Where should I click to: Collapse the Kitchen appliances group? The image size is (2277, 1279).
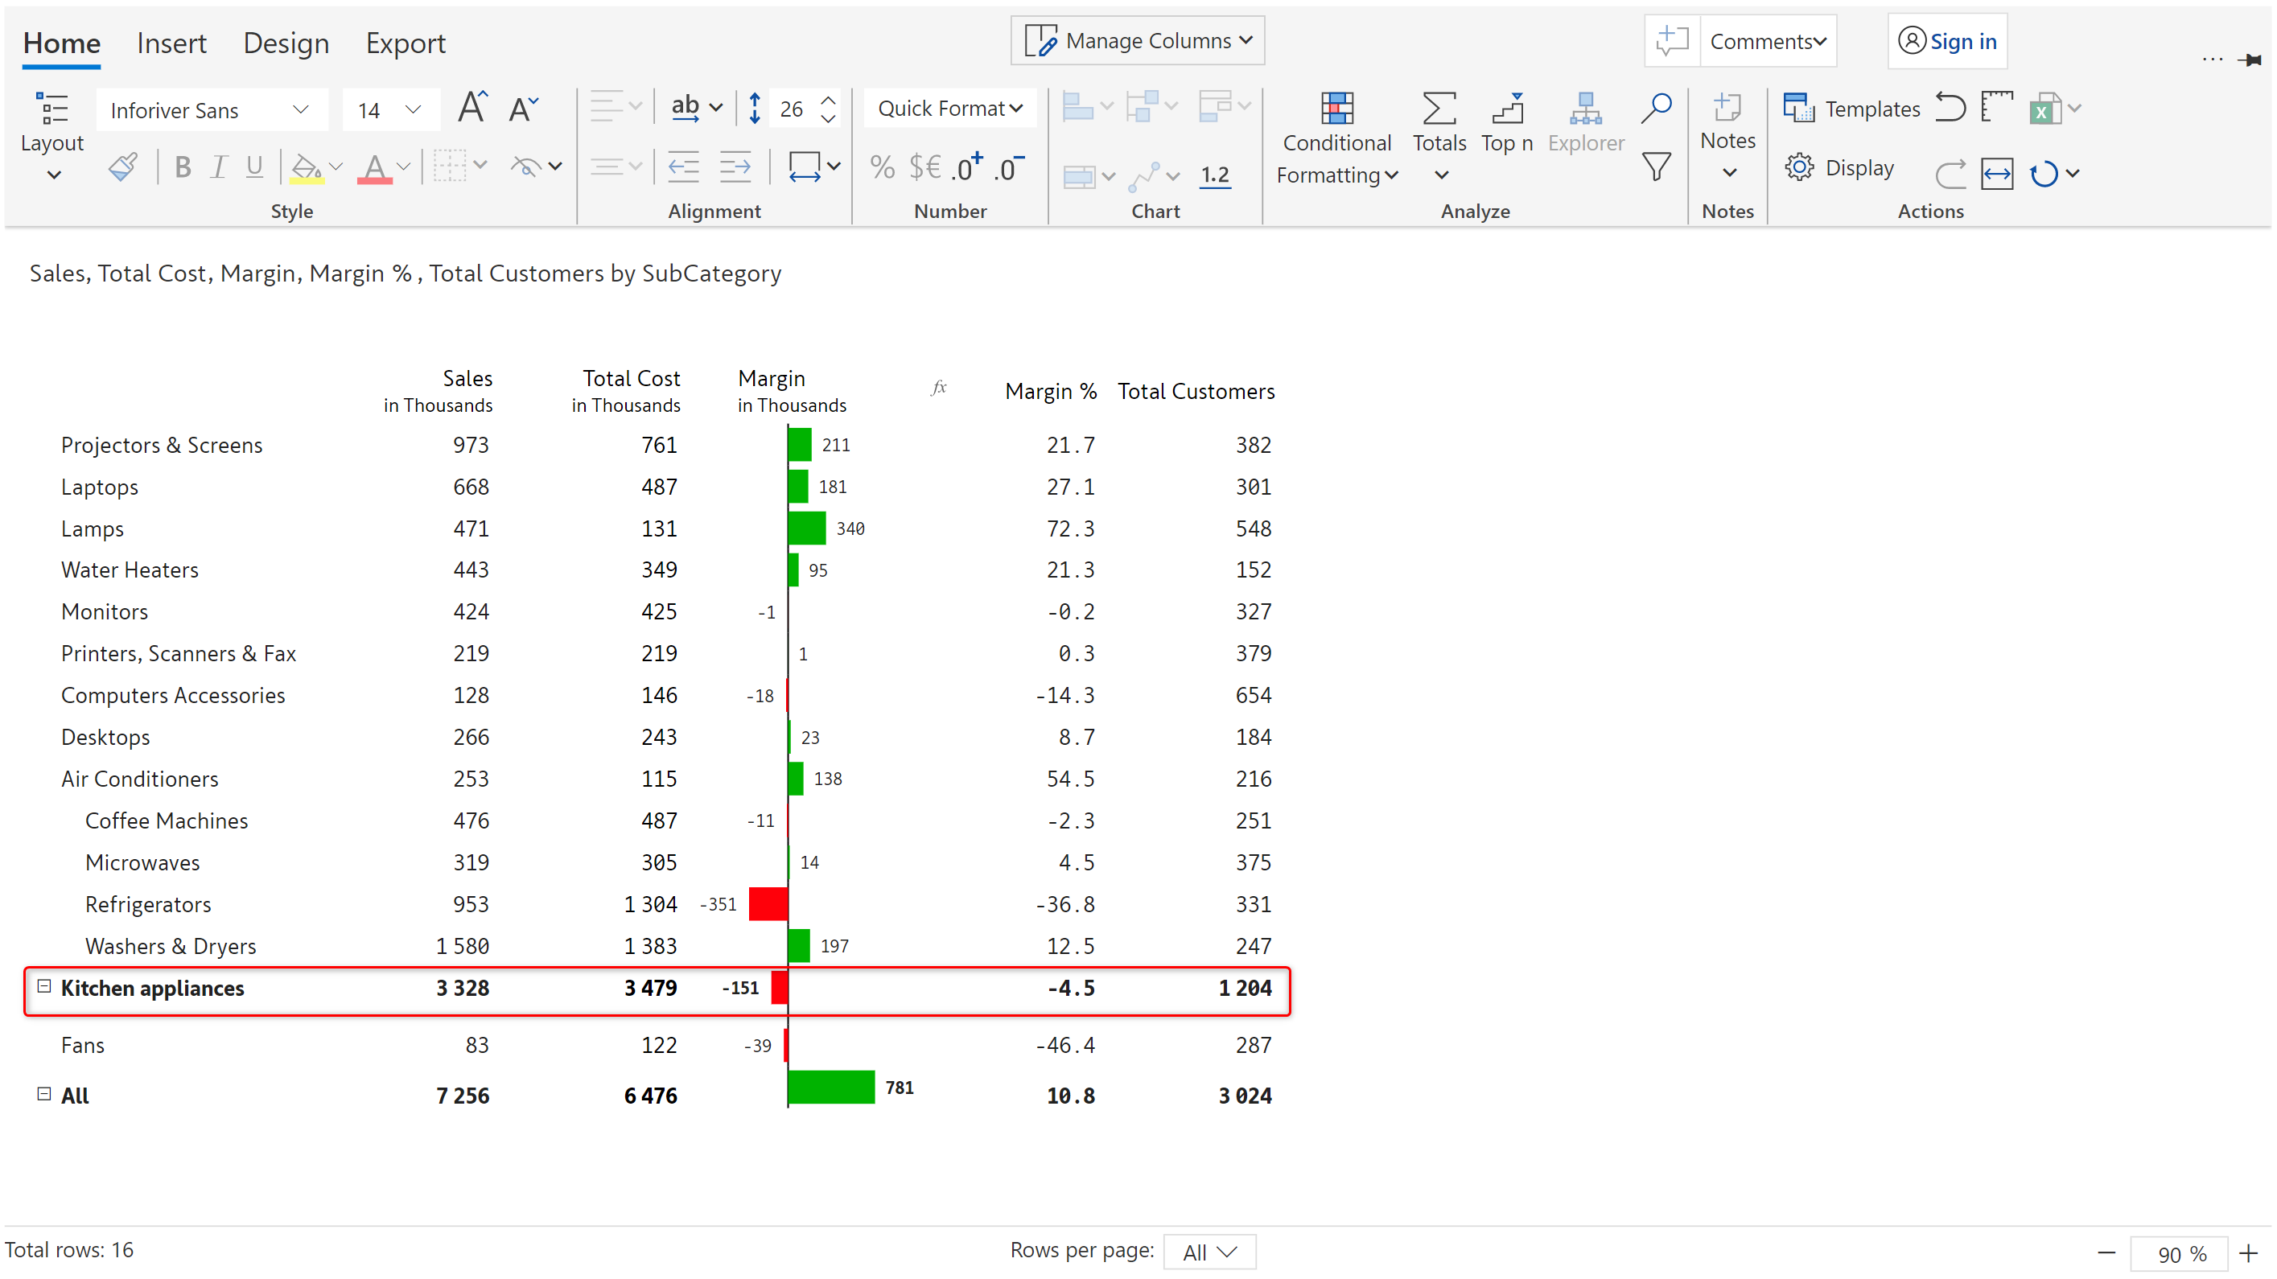pos(44,985)
